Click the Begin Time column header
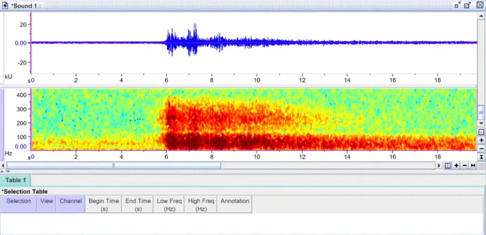The image size is (486, 235). tap(104, 205)
